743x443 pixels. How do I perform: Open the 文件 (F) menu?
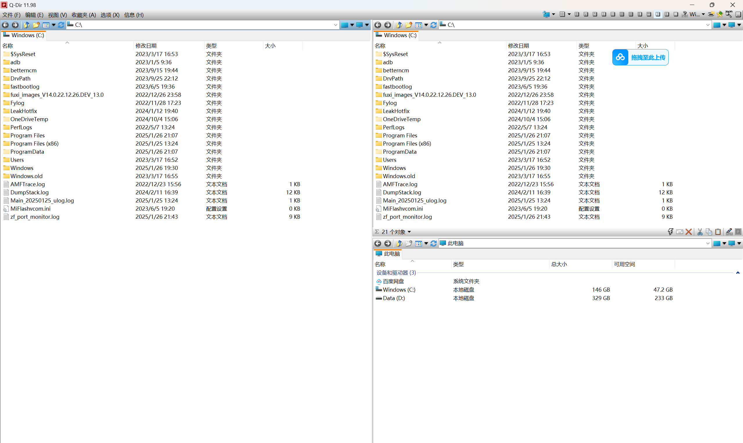point(11,15)
